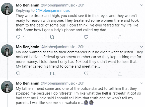View profile avatar on second tweet
The width and height of the screenshot is (145, 107).
click(7, 50)
